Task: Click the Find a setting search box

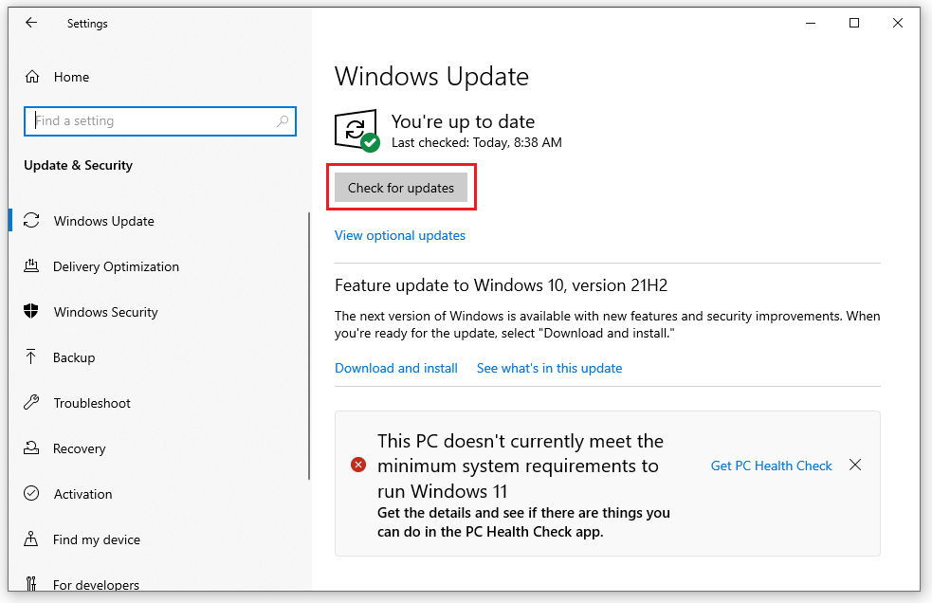Action: [152, 121]
